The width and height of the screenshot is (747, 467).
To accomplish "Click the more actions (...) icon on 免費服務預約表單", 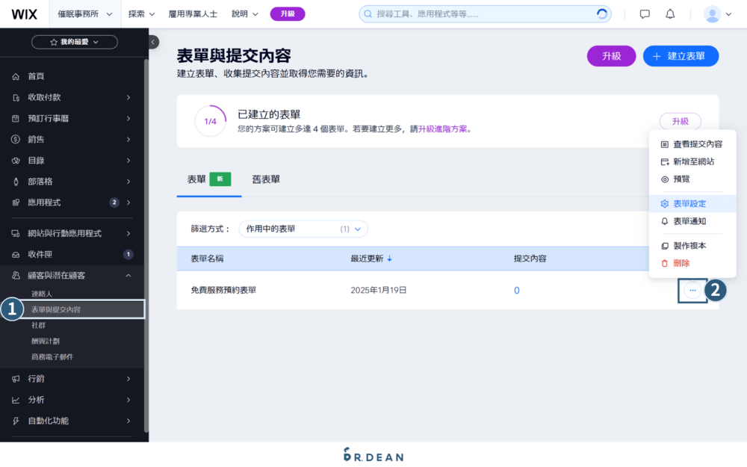I will coord(692,290).
